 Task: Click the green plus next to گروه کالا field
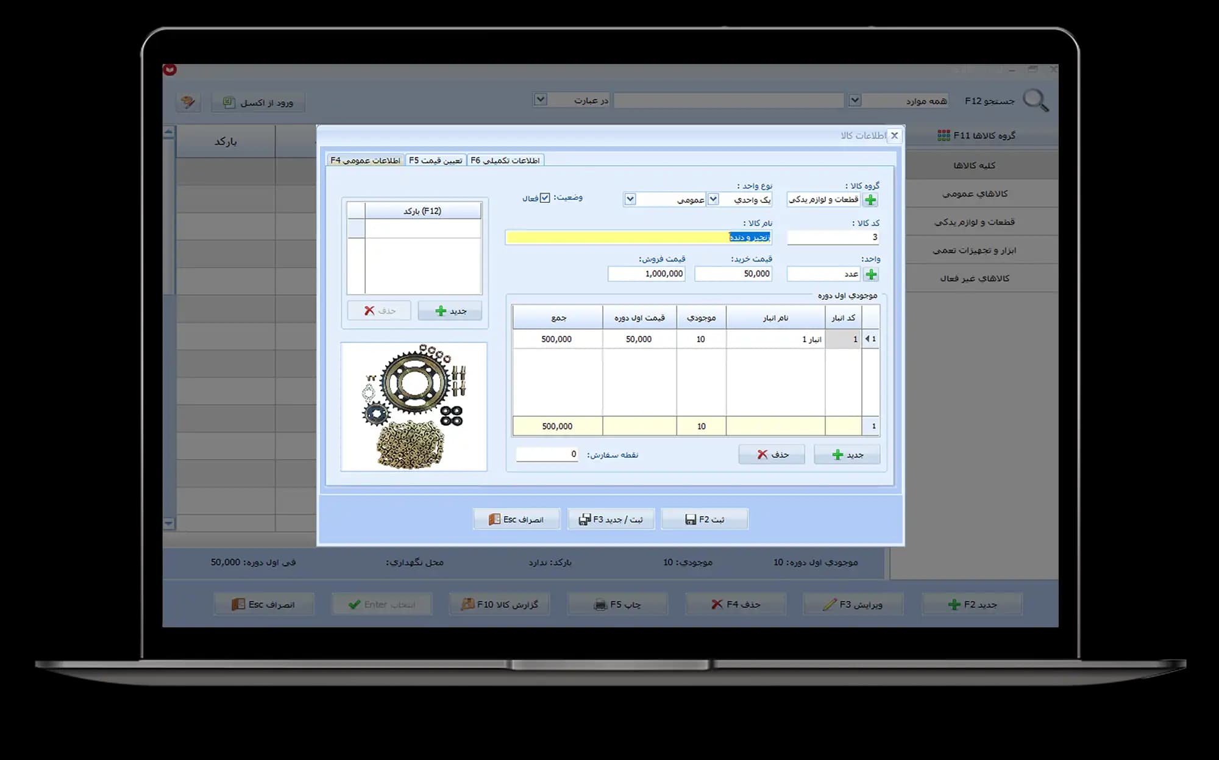(870, 200)
